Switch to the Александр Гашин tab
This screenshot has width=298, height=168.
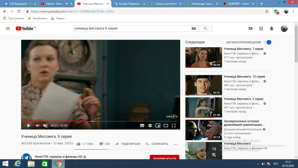[203, 3]
